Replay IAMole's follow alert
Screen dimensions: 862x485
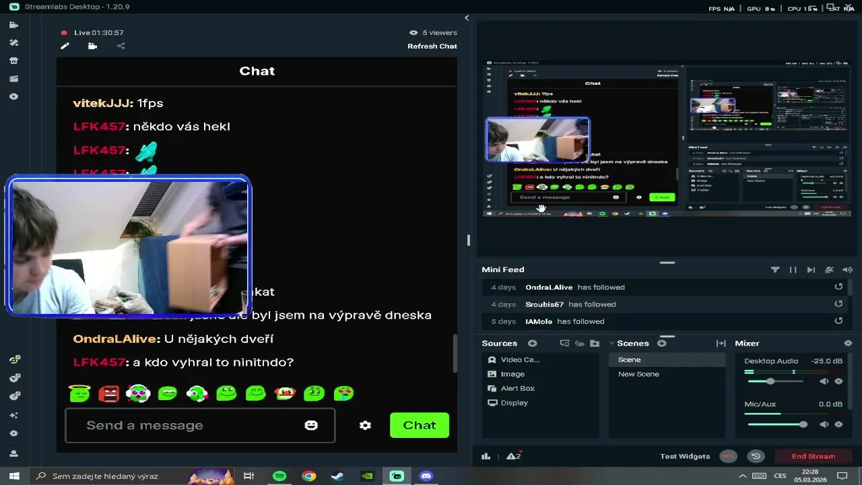pos(838,321)
